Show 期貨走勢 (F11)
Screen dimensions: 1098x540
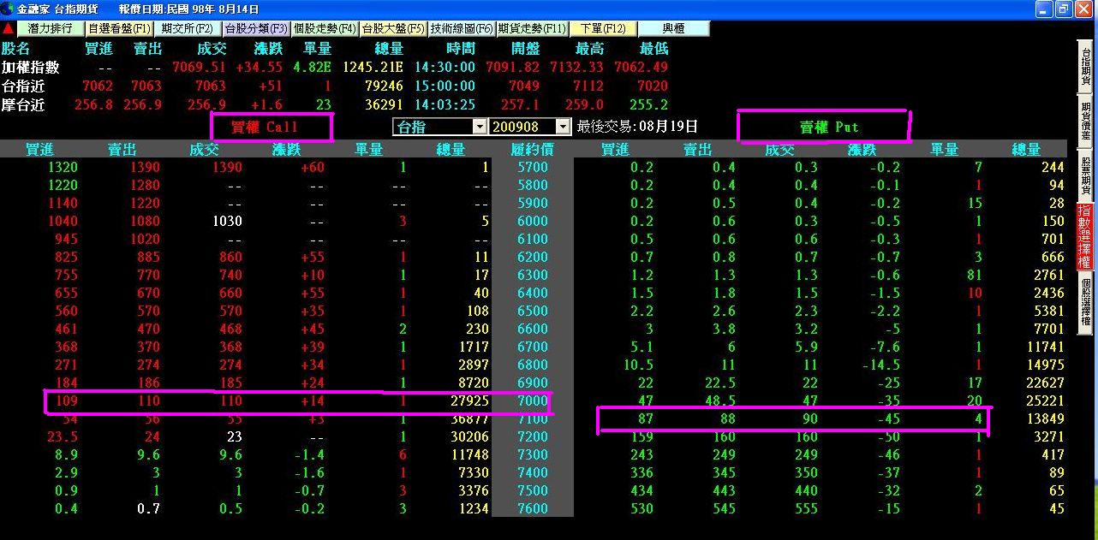[x=532, y=28]
